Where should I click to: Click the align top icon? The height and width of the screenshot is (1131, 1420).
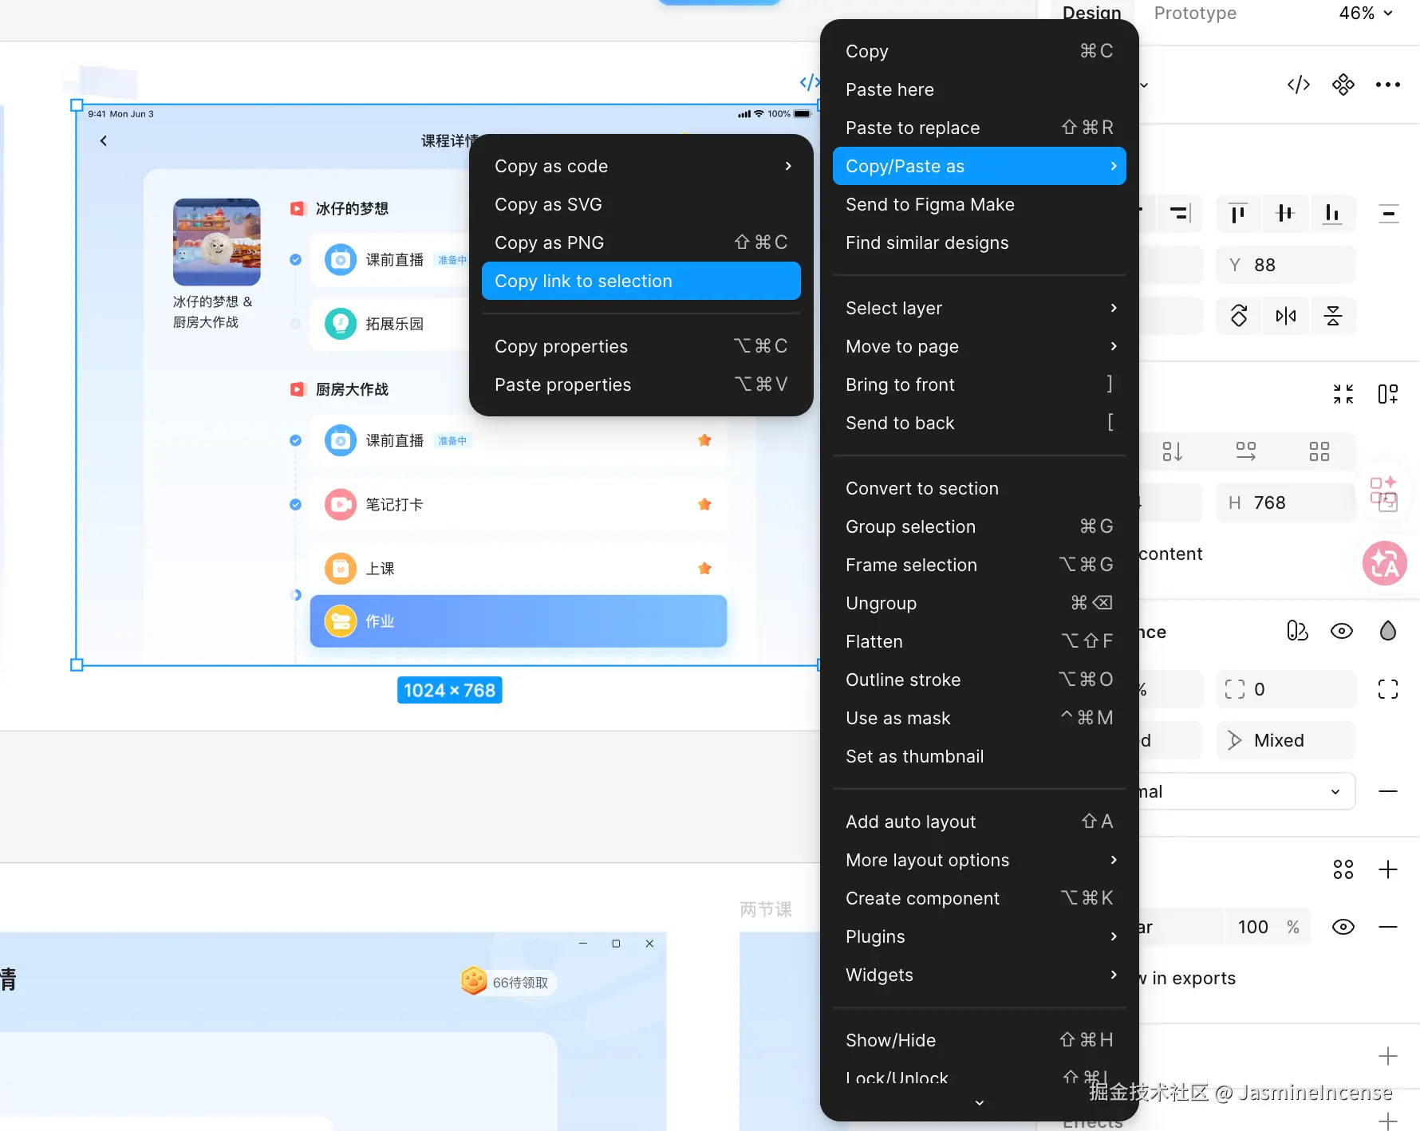point(1238,213)
